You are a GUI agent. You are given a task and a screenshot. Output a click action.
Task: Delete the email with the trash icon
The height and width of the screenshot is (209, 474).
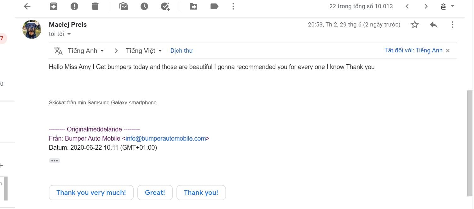pyautogui.click(x=95, y=6)
